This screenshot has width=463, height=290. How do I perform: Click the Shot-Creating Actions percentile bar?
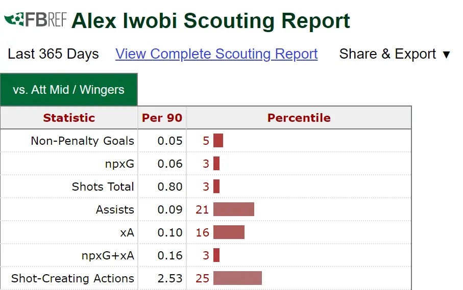(x=237, y=278)
